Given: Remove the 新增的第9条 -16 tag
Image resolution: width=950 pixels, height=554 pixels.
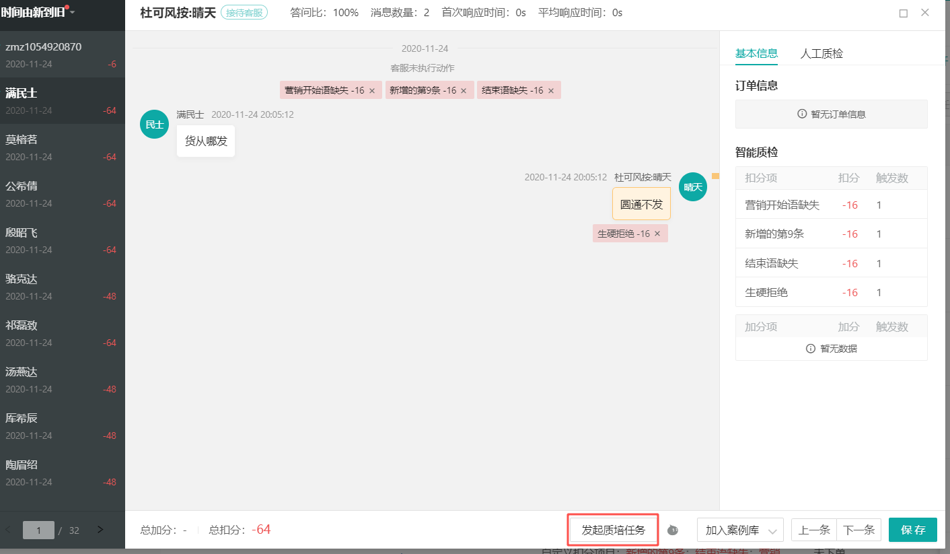Looking at the screenshot, I should click(x=464, y=90).
